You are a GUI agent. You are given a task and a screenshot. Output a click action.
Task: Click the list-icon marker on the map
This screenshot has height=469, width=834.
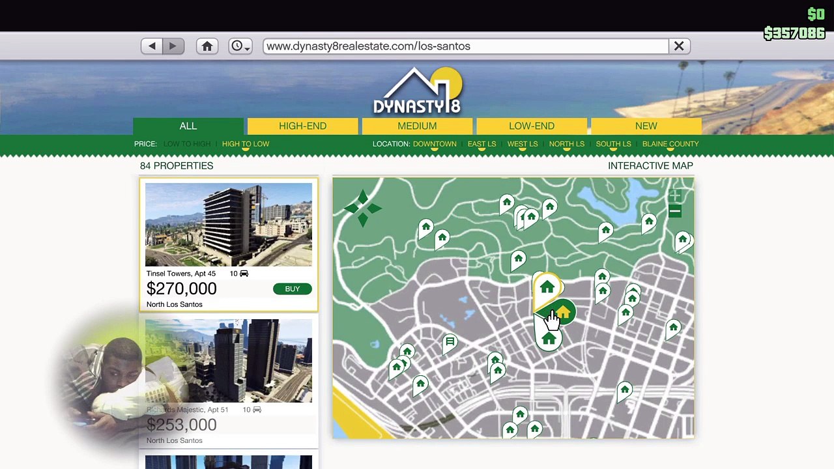(450, 342)
